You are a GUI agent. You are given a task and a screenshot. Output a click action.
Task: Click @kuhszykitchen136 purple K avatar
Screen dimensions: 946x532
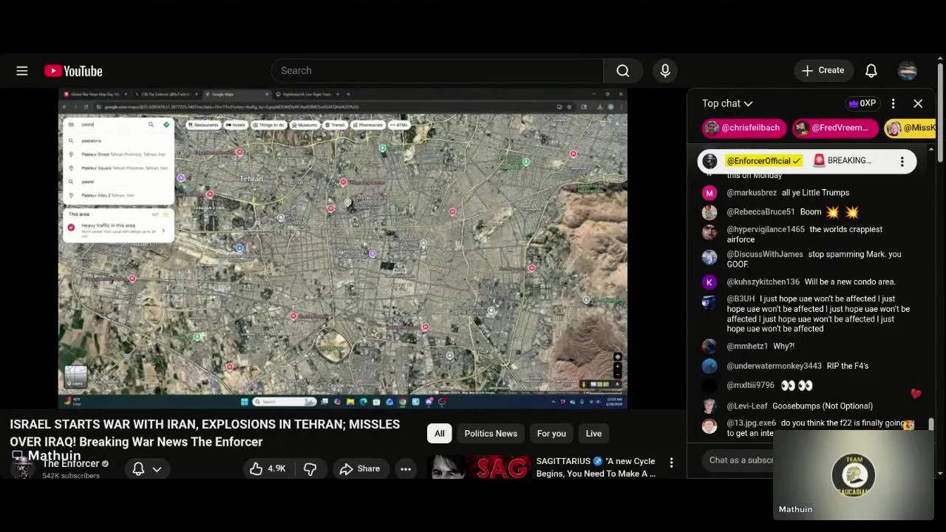(709, 282)
